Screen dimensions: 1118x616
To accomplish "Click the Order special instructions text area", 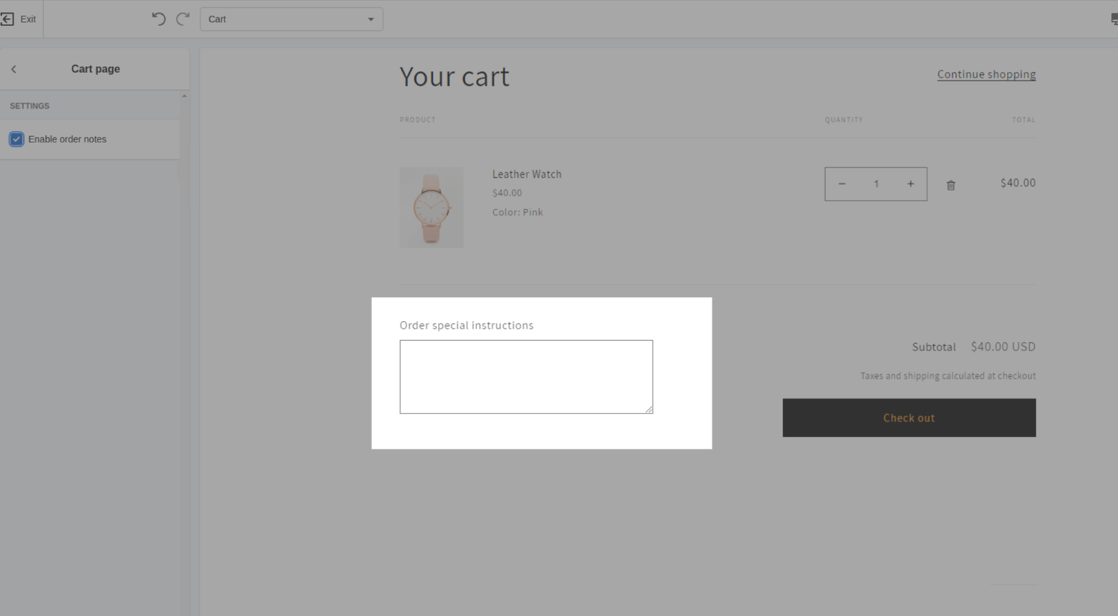I will (525, 376).
